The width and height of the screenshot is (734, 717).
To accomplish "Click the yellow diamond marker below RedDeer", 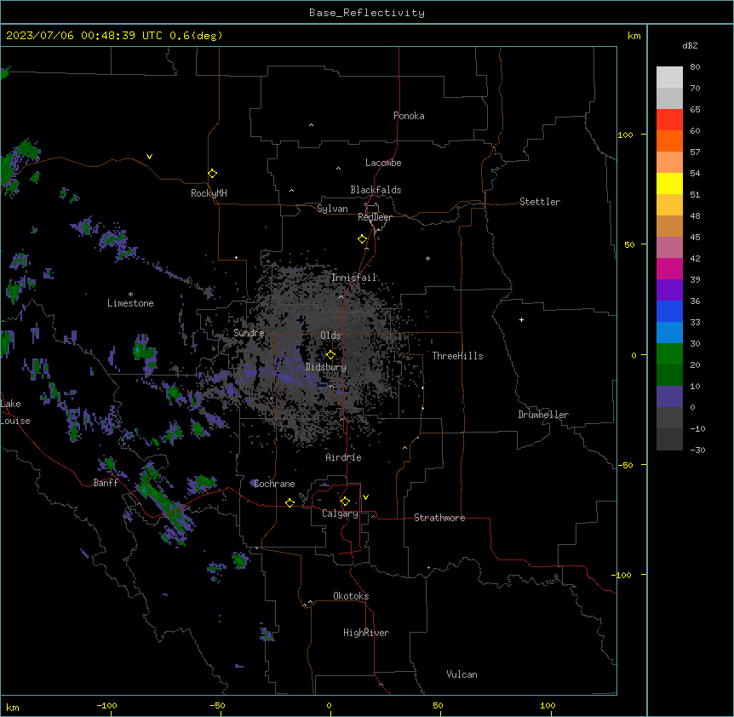I will point(363,239).
